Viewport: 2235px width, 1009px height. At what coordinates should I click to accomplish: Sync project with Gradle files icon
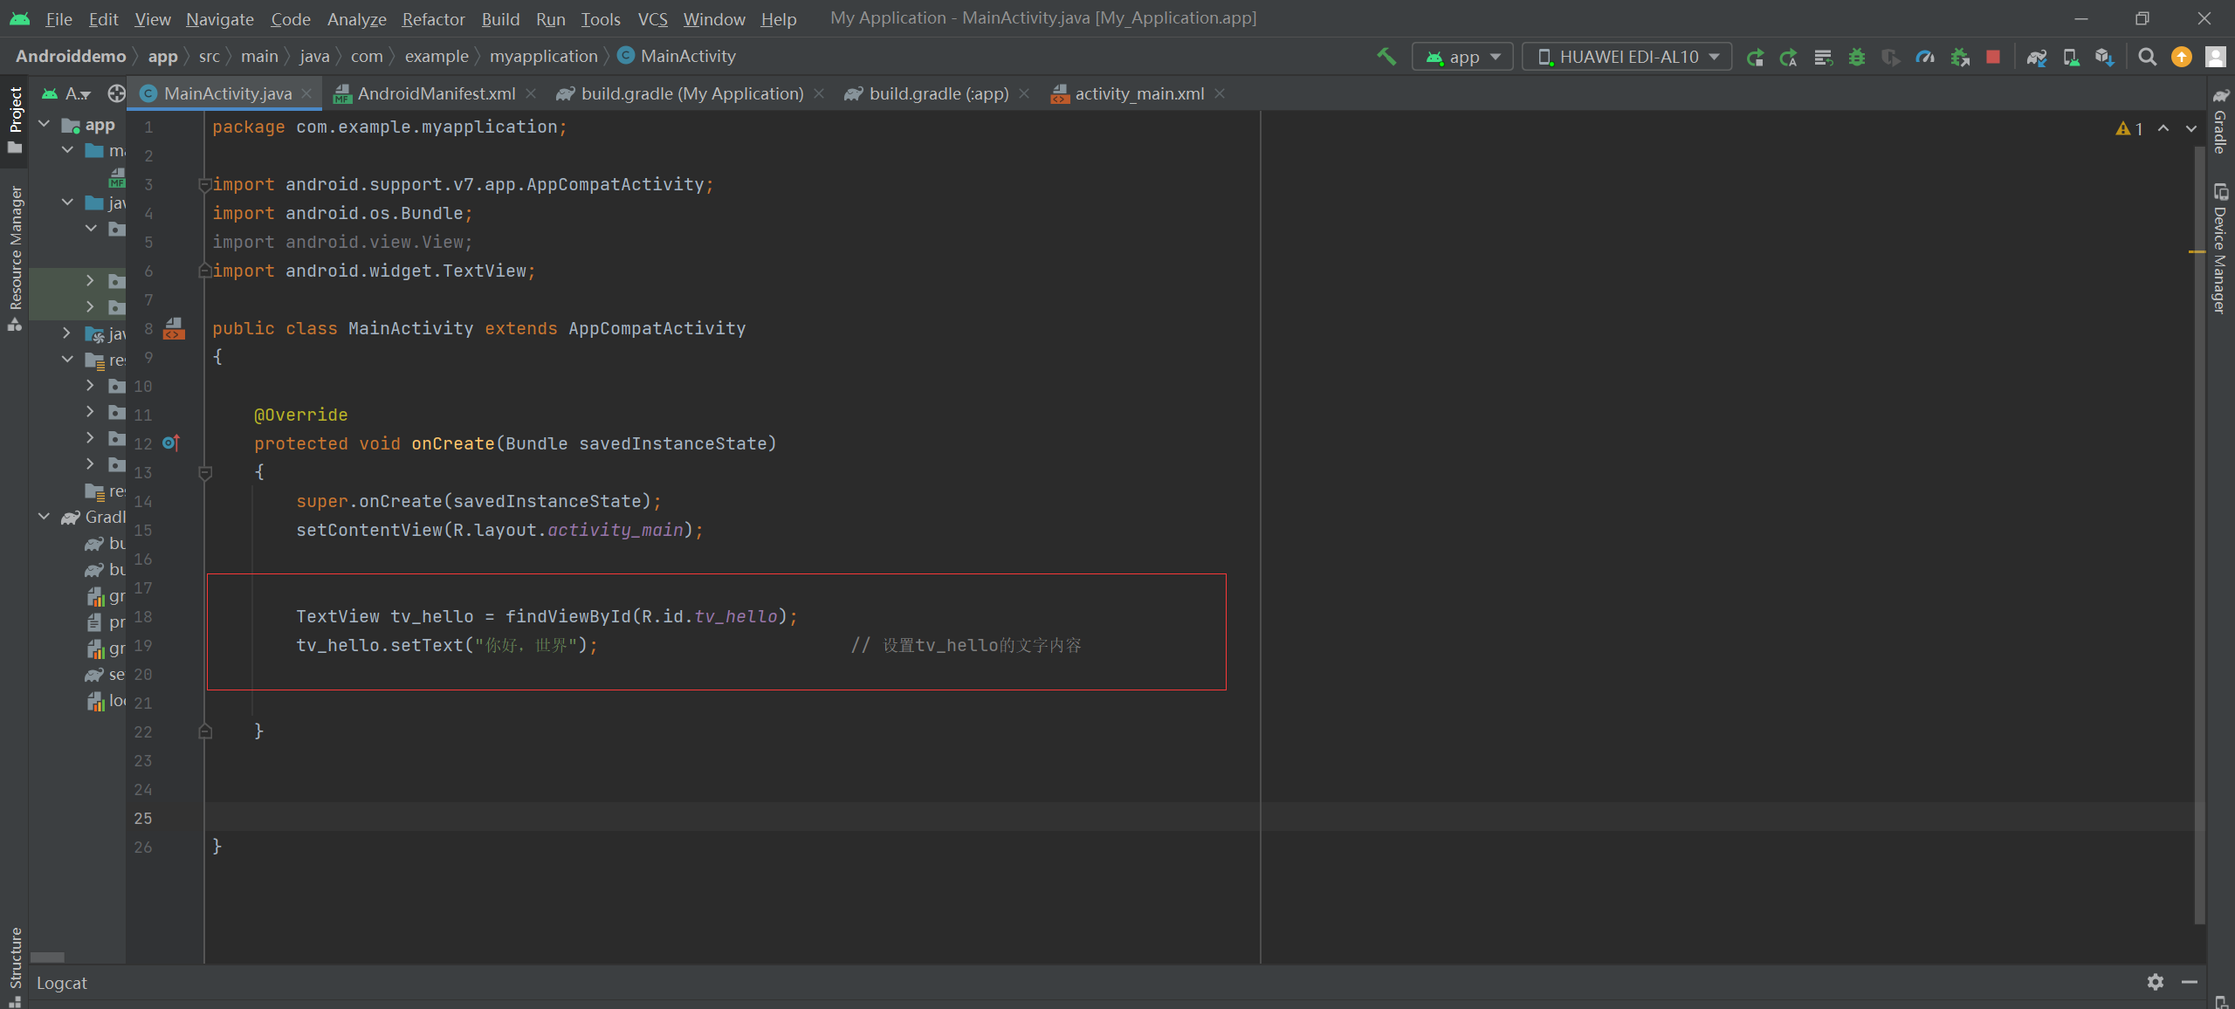(2037, 57)
